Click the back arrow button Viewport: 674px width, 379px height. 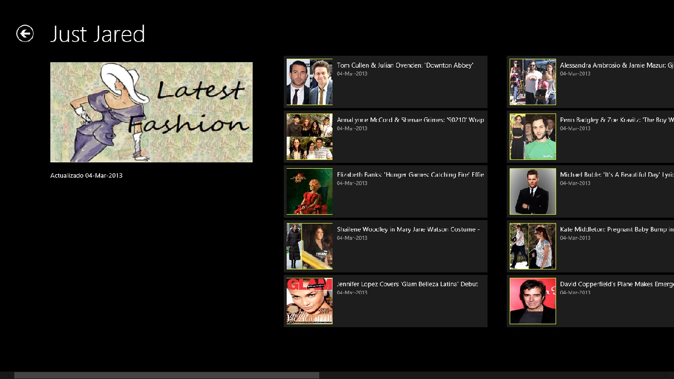(25, 34)
